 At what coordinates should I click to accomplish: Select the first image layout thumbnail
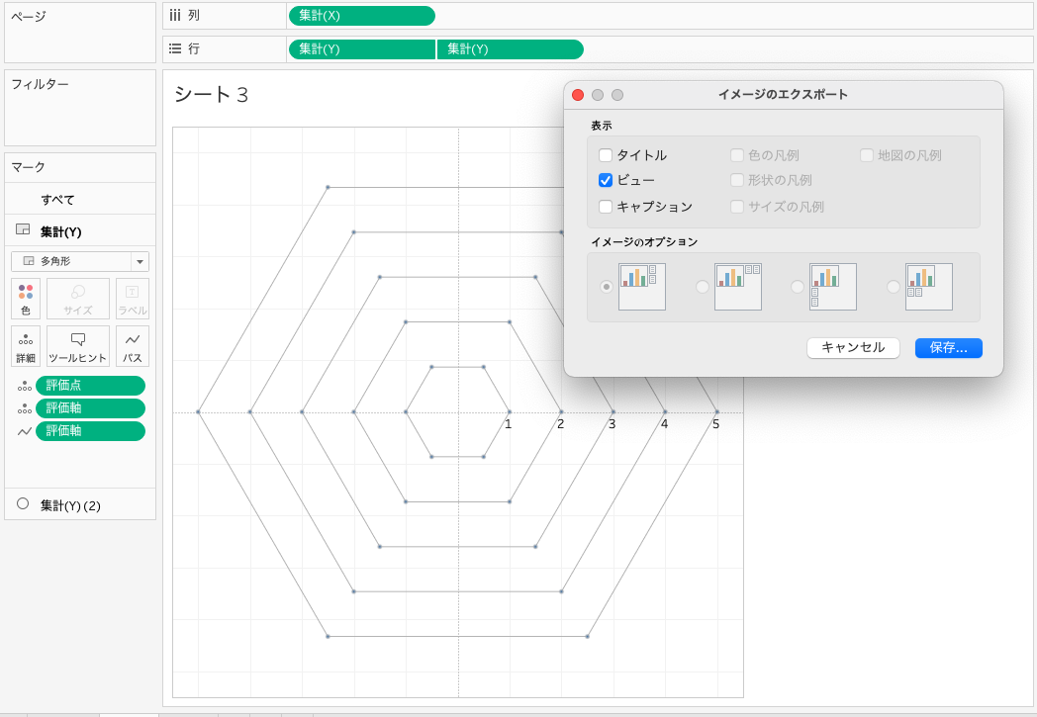click(x=642, y=287)
